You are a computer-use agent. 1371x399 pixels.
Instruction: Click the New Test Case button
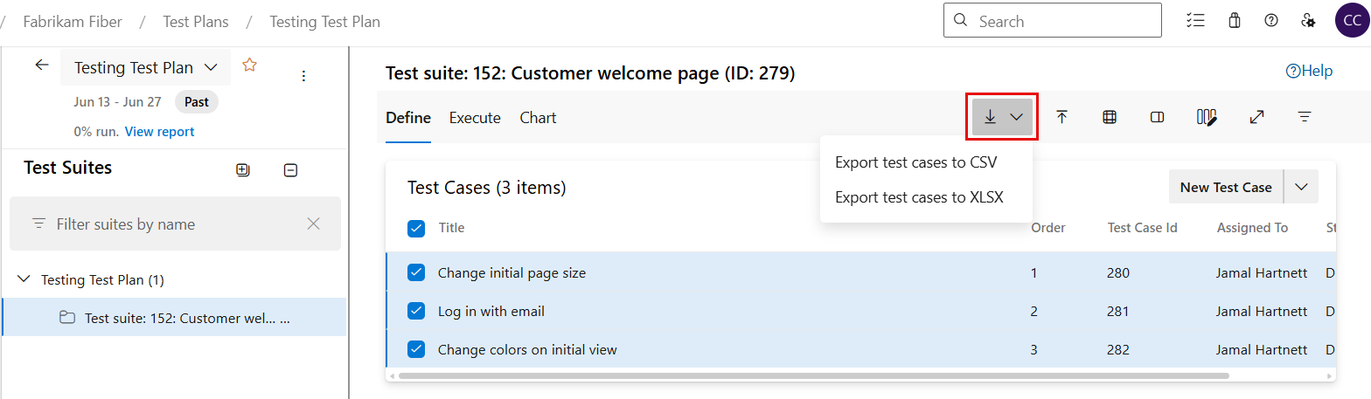click(x=1226, y=187)
